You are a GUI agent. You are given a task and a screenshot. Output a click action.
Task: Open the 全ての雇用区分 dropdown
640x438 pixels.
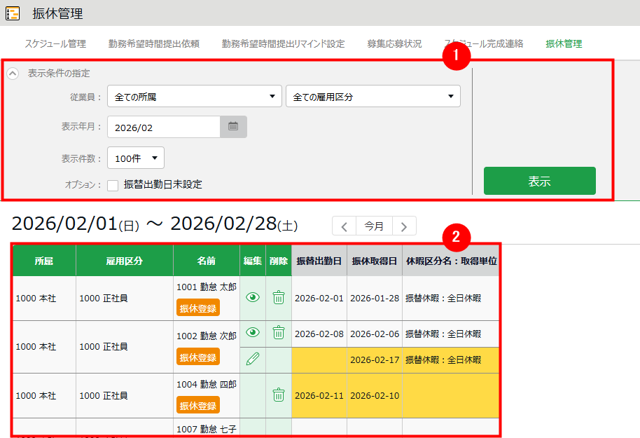click(x=373, y=97)
